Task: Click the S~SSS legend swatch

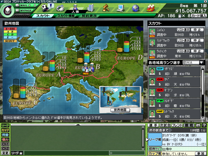Action: point(10,29)
